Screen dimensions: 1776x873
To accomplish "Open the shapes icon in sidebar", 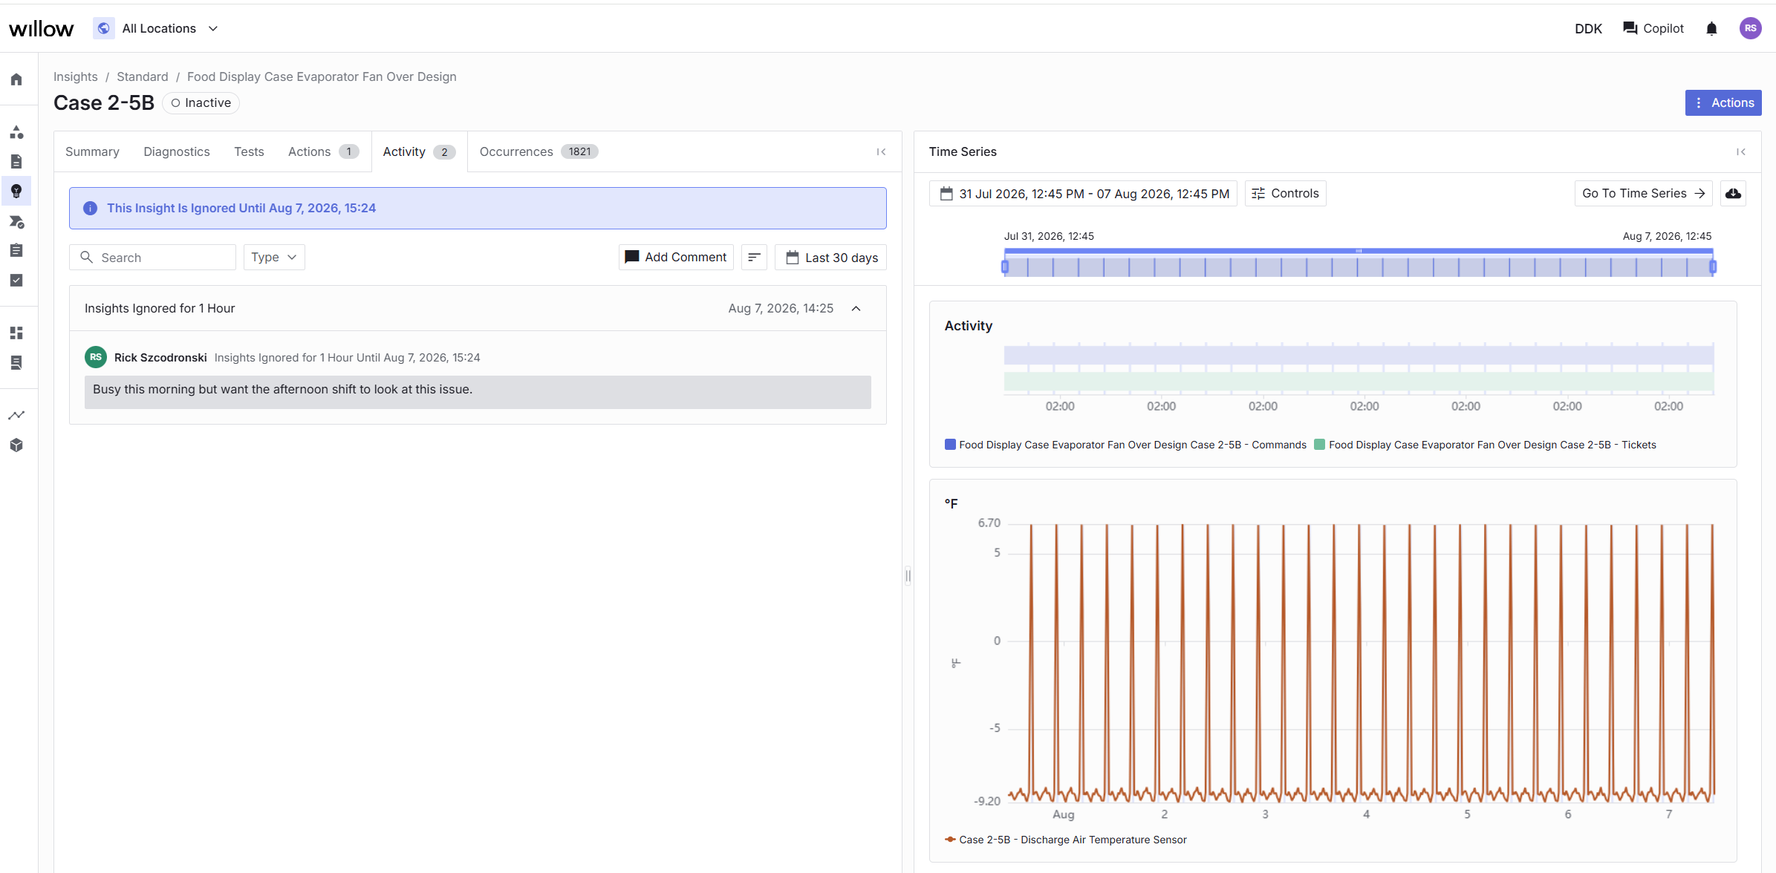I will [x=16, y=132].
